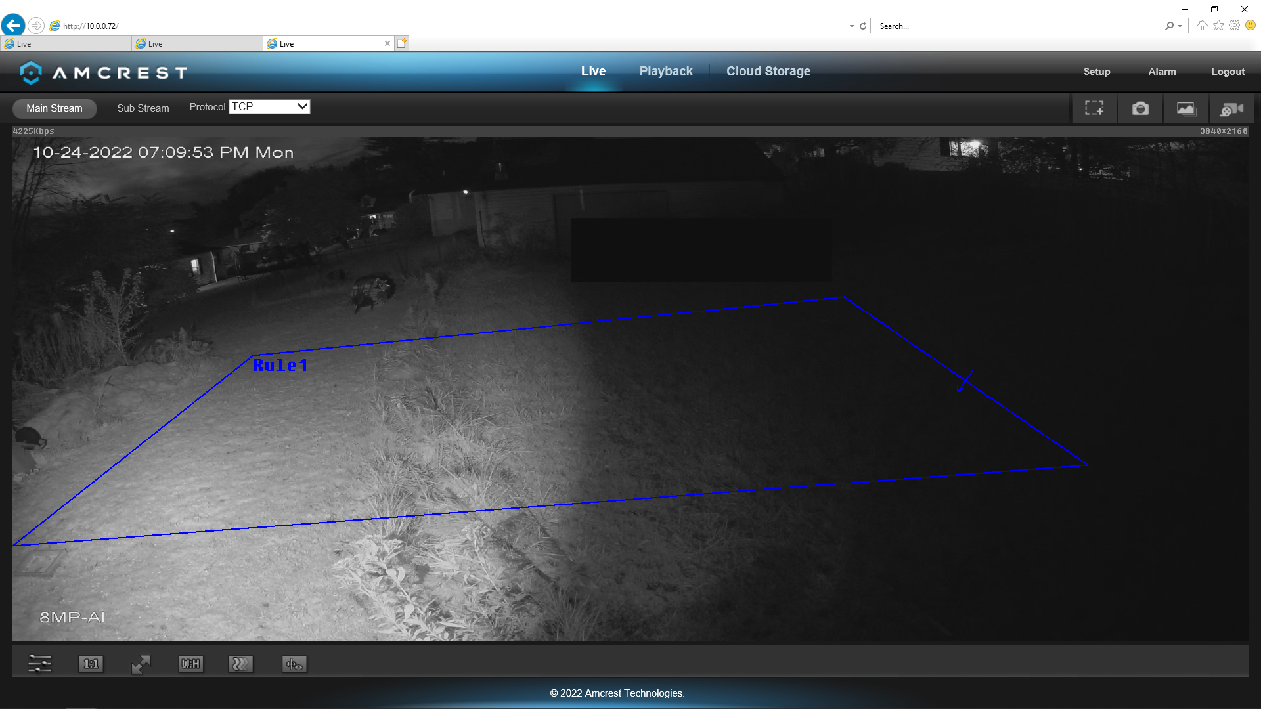Open favorites with the star icon

pyautogui.click(x=1218, y=25)
